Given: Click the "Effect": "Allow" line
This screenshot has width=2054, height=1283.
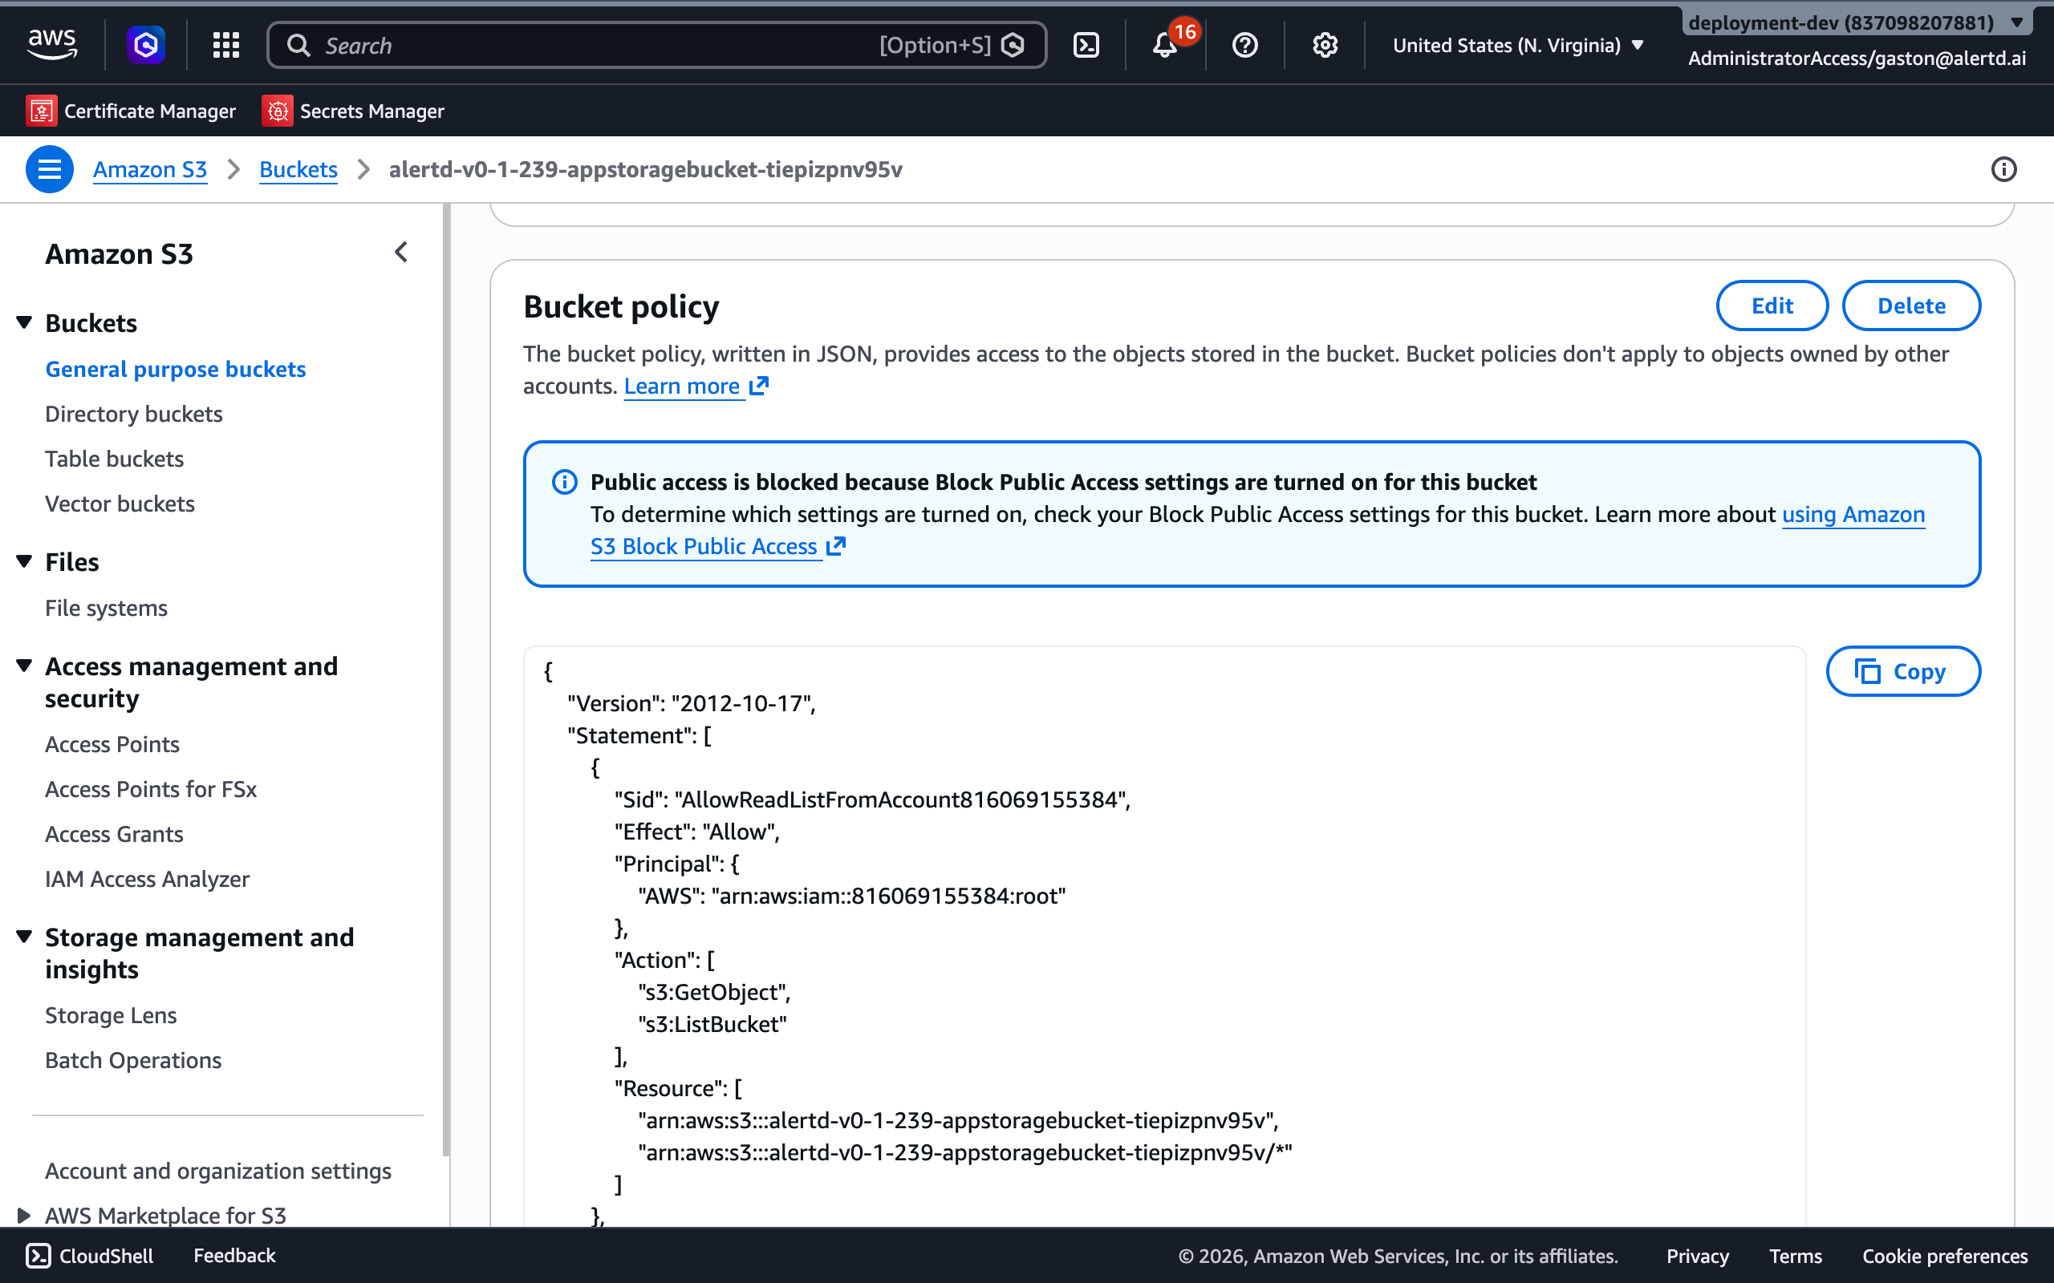Looking at the screenshot, I should click(x=696, y=832).
